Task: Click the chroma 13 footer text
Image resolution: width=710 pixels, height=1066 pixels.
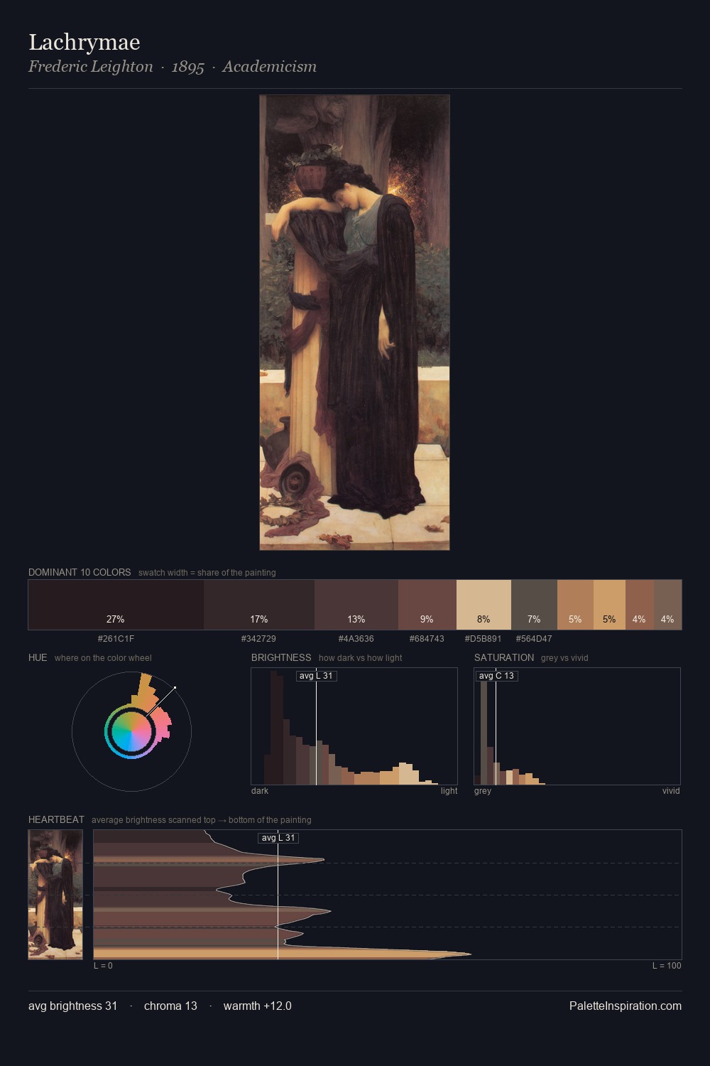Action: coord(170,1006)
